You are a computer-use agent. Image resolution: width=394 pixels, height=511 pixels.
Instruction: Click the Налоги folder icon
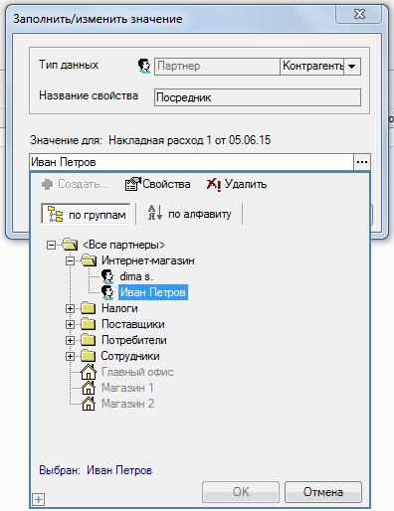click(89, 308)
